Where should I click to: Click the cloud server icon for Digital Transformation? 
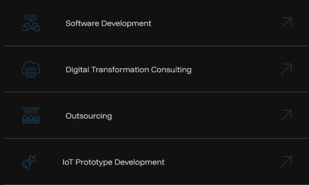point(31,69)
